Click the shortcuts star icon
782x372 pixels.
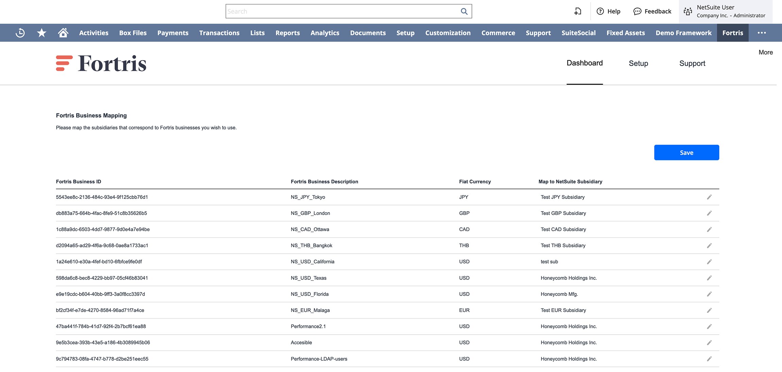(41, 33)
